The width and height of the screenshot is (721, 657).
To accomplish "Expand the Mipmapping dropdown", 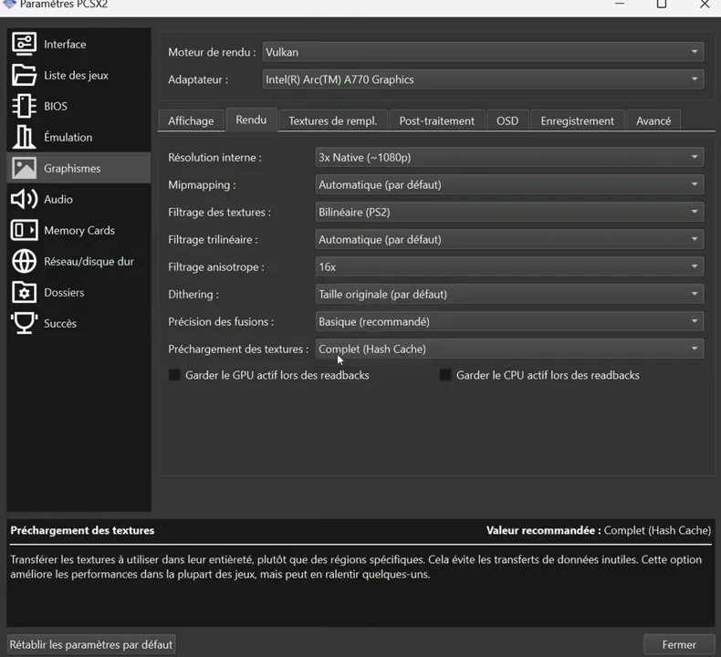I will pyautogui.click(x=509, y=185).
